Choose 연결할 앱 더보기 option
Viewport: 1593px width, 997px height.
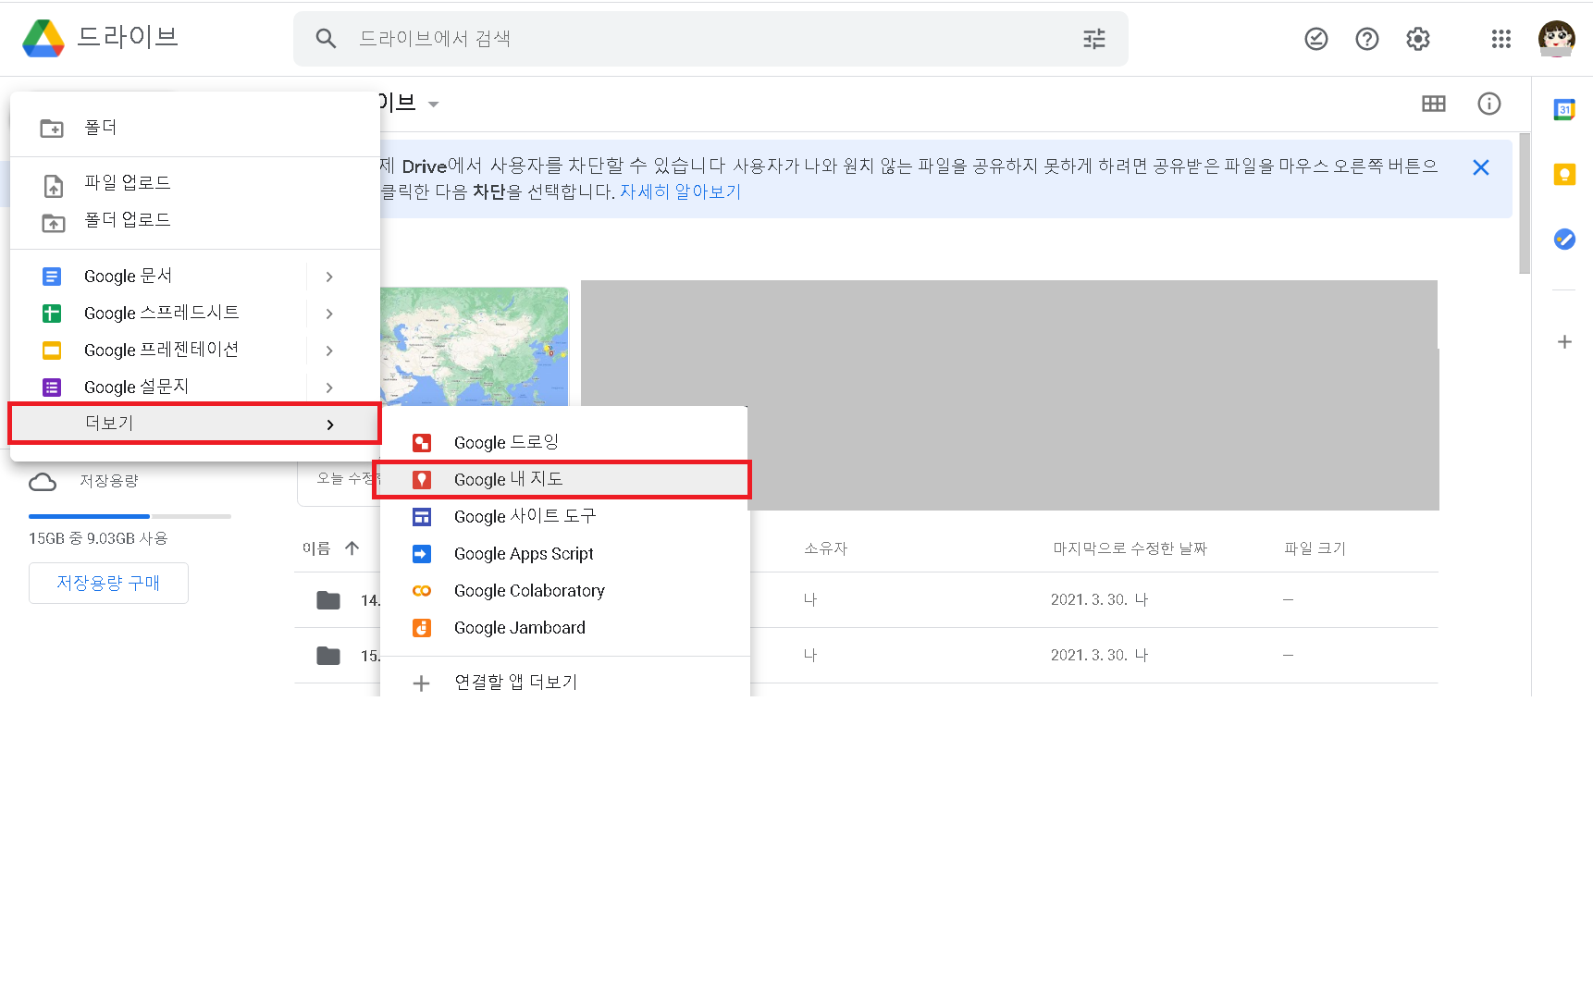click(564, 683)
